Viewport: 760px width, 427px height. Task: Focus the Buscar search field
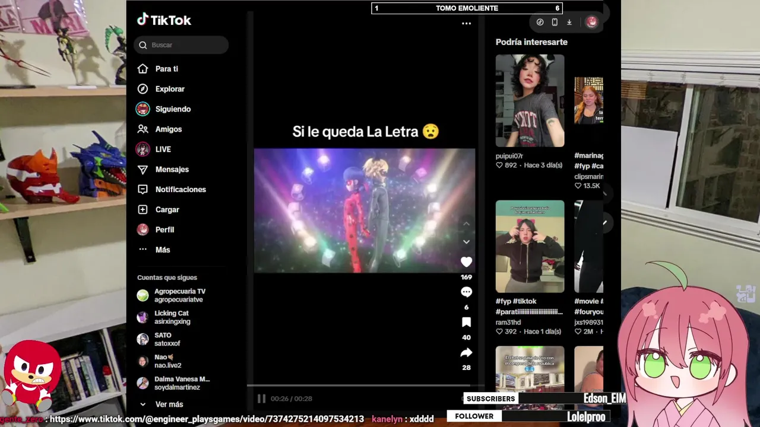click(181, 45)
